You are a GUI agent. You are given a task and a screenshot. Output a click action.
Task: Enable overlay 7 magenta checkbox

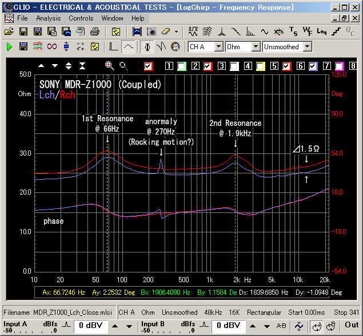(340, 66)
